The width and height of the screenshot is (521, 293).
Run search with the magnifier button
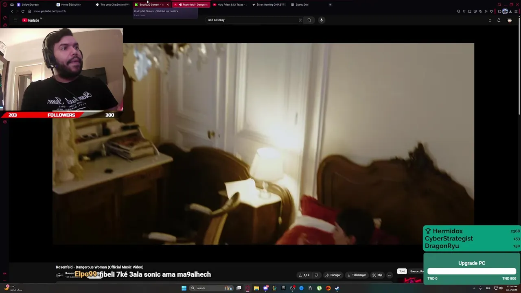click(x=309, y=20)
